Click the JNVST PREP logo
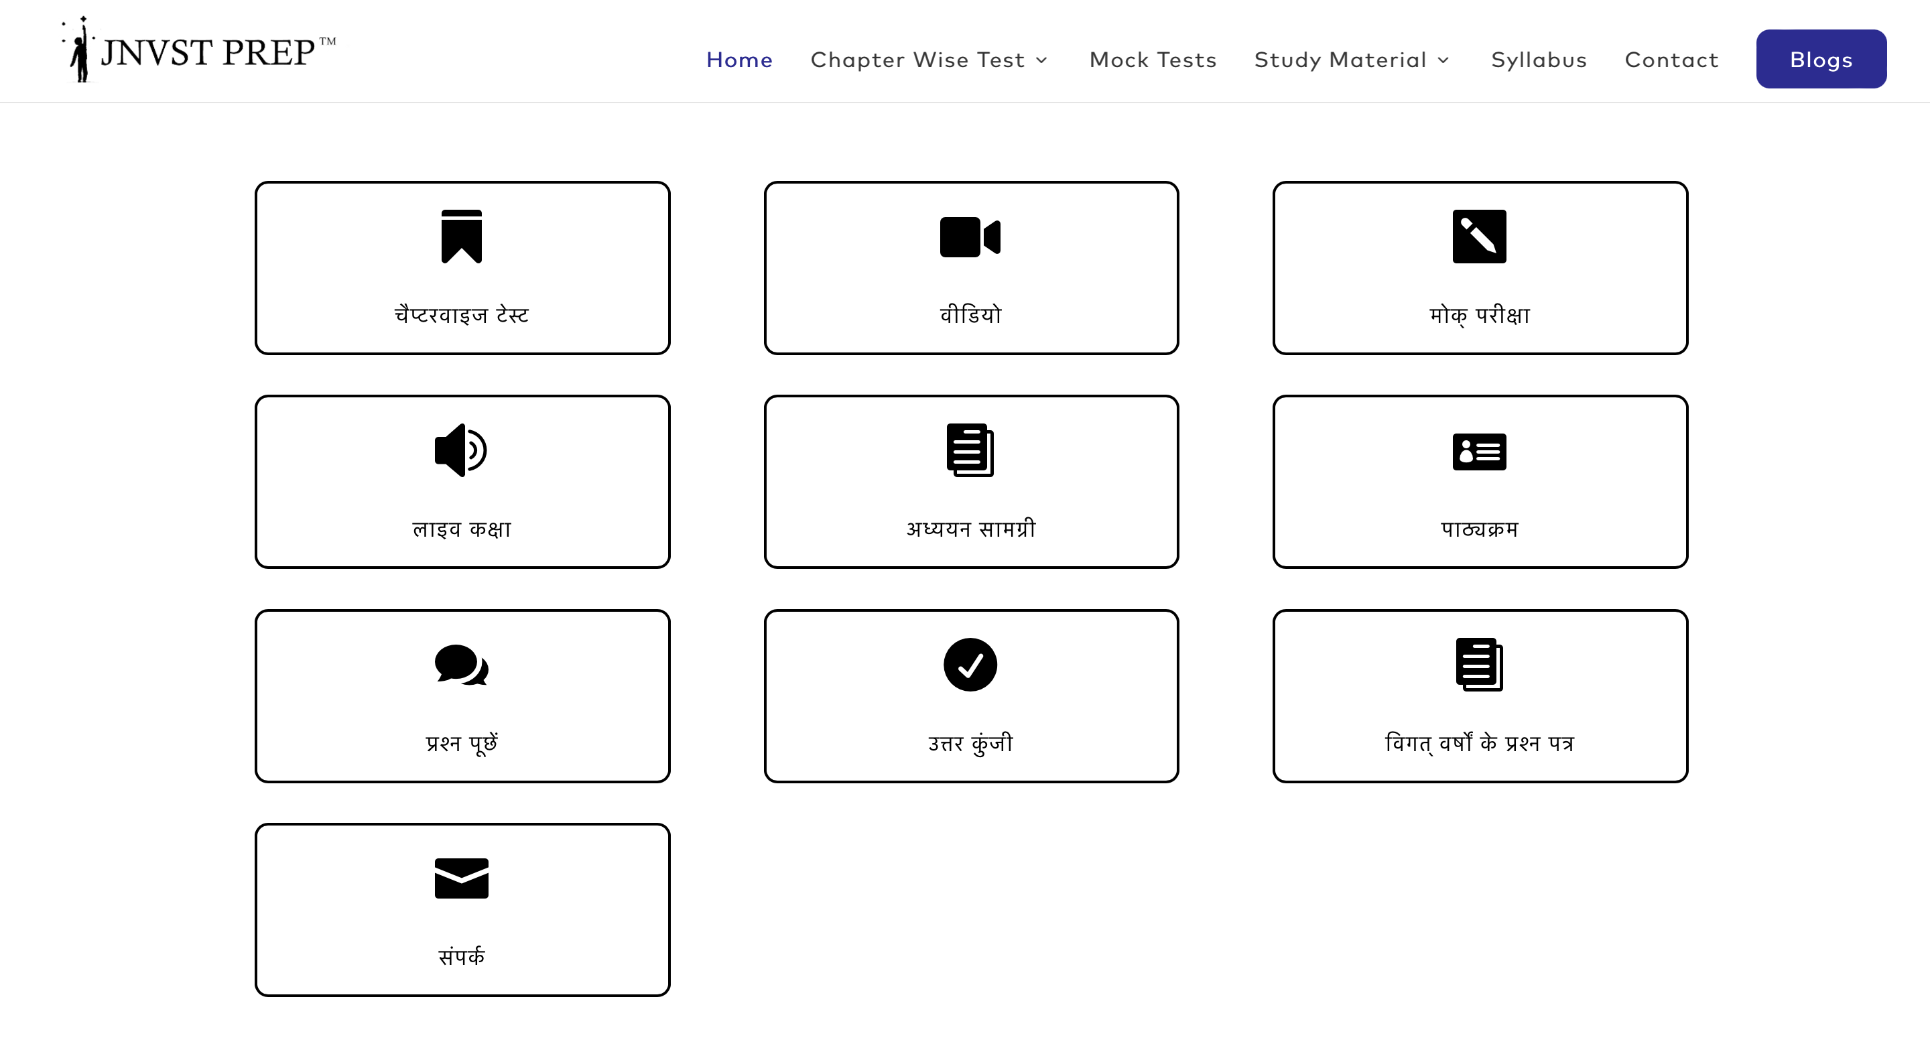The width and height of the screenshot is (1930, 1052). tap(198, 50)
